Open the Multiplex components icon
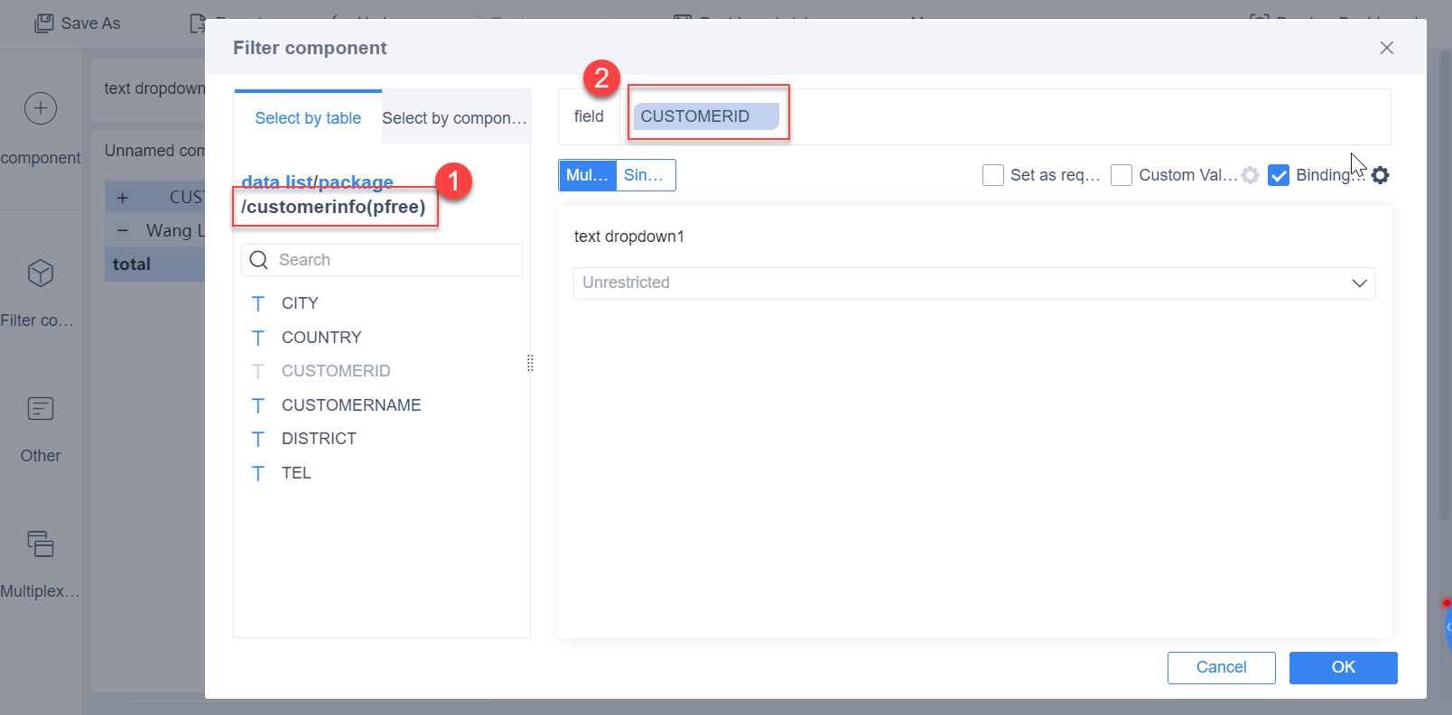This screenshot has width=1452, height=715. (41, 543)
